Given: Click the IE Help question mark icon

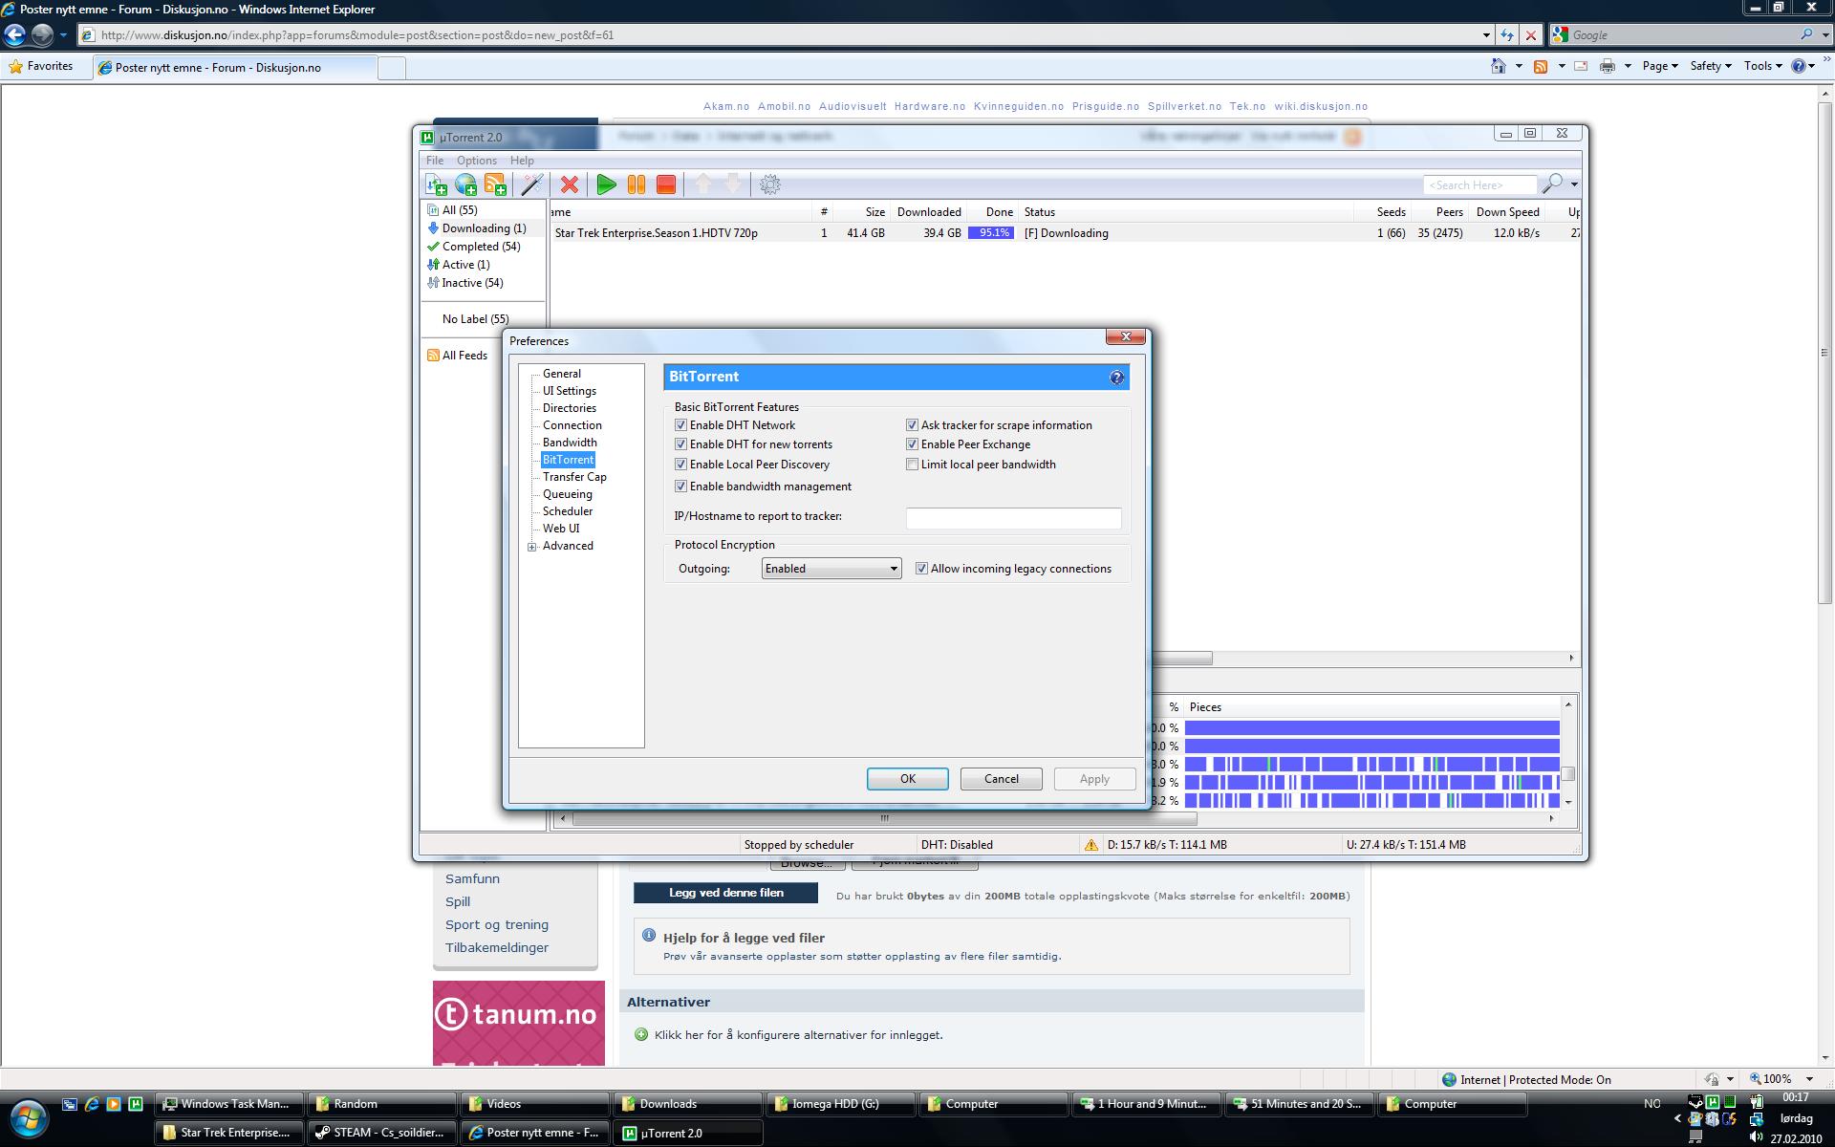Looking at the screenshot, I should tap(1799, 66).
